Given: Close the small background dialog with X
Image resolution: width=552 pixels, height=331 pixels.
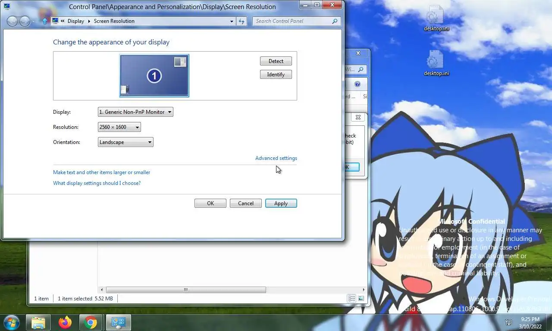Looking at the screenshot, I should 358,117.
